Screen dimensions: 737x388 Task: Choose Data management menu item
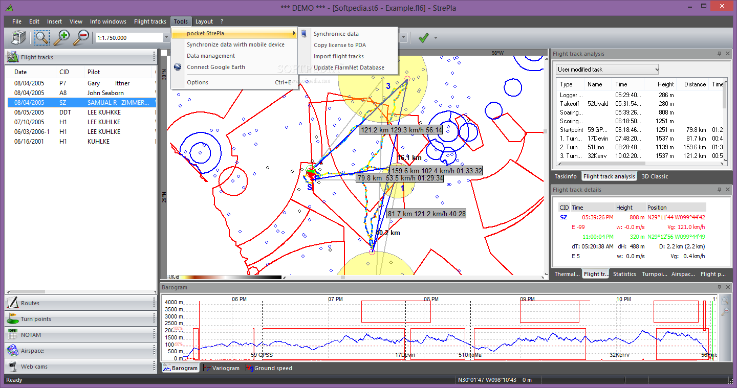[x=235, y=56]
